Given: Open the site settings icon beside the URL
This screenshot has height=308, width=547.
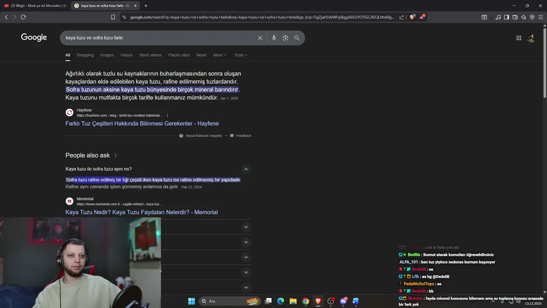Looking at the screenshot, I should (124, 17).
